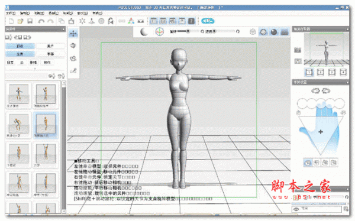Click the second viewport slider handle on the top bar
Image resolution: width=355 pixels, height=221 pixels.
(214, 31)
